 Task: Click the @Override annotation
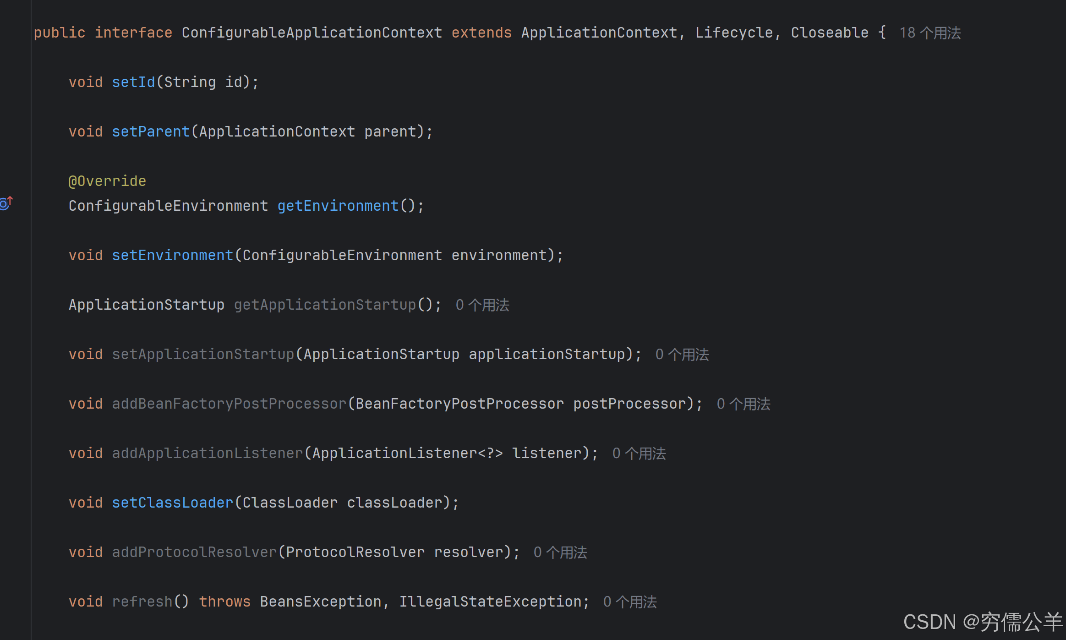(x=107, y=181)
